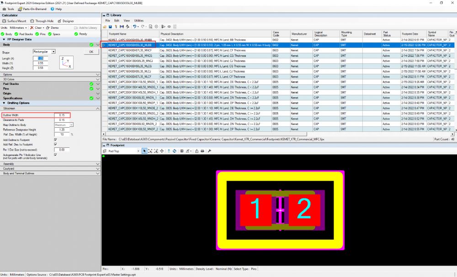Expand the Origin section

(x=98, y=94)
